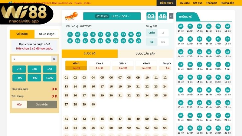242x136 pixels.
Task: Toggle the Chẵn (even) option
Action: [152, 33]
